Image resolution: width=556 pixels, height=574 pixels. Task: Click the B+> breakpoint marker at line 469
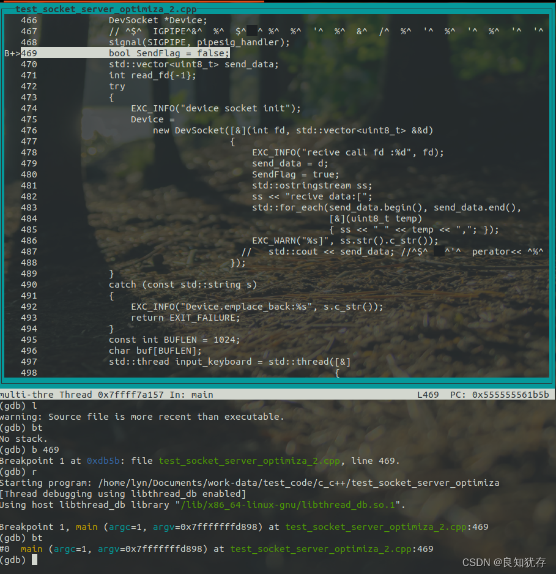[x=12, y=53]
